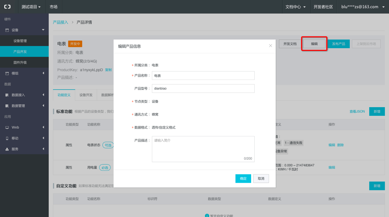The image size is (389, 217).
Task: Open 开发者社区 in the top bar
Action: pos(323,7)
